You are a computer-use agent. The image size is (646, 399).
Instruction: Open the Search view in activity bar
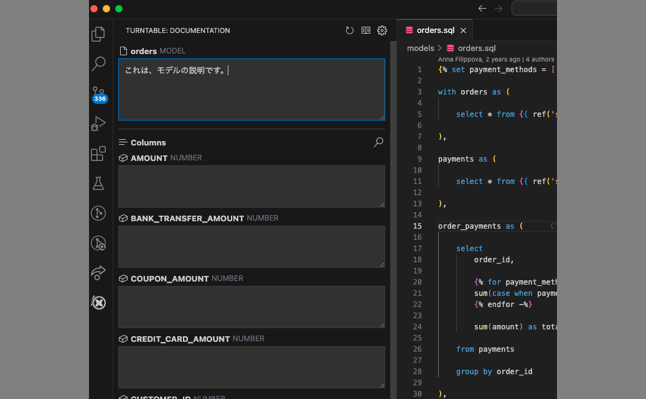click(98, 64)
